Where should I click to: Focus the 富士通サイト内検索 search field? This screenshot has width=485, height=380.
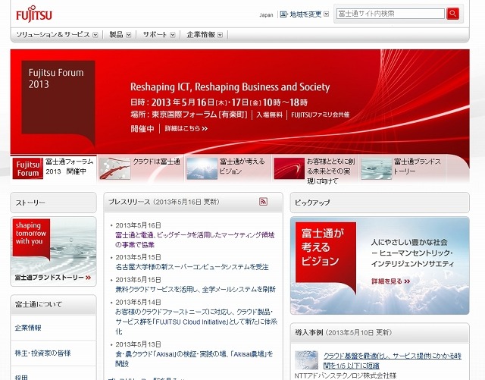point(390,14)
